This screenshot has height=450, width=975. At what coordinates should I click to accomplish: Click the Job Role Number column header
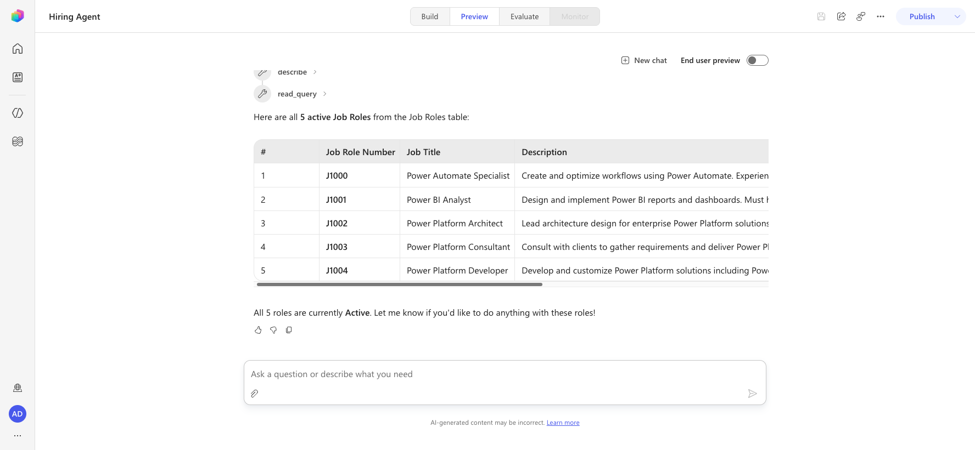point(360,152)
